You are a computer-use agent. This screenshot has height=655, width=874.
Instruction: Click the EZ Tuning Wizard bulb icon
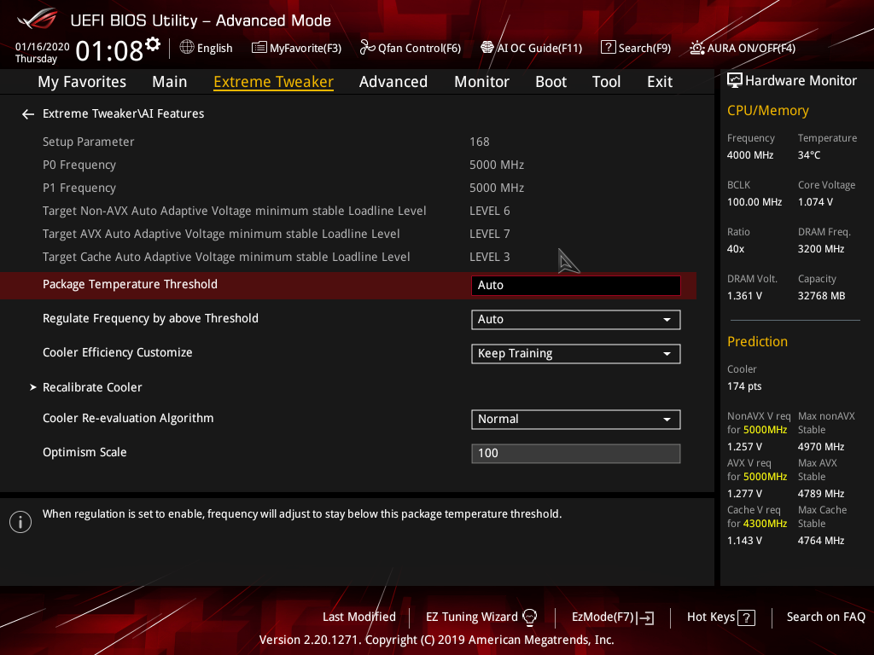529,617
